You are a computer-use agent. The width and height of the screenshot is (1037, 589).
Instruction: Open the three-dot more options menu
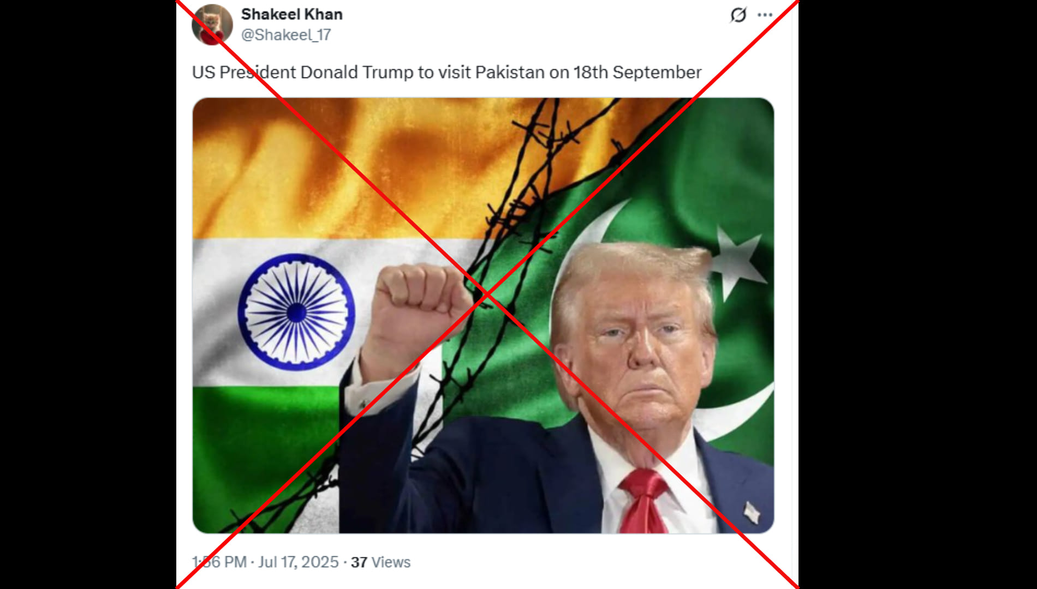point(765,15)
